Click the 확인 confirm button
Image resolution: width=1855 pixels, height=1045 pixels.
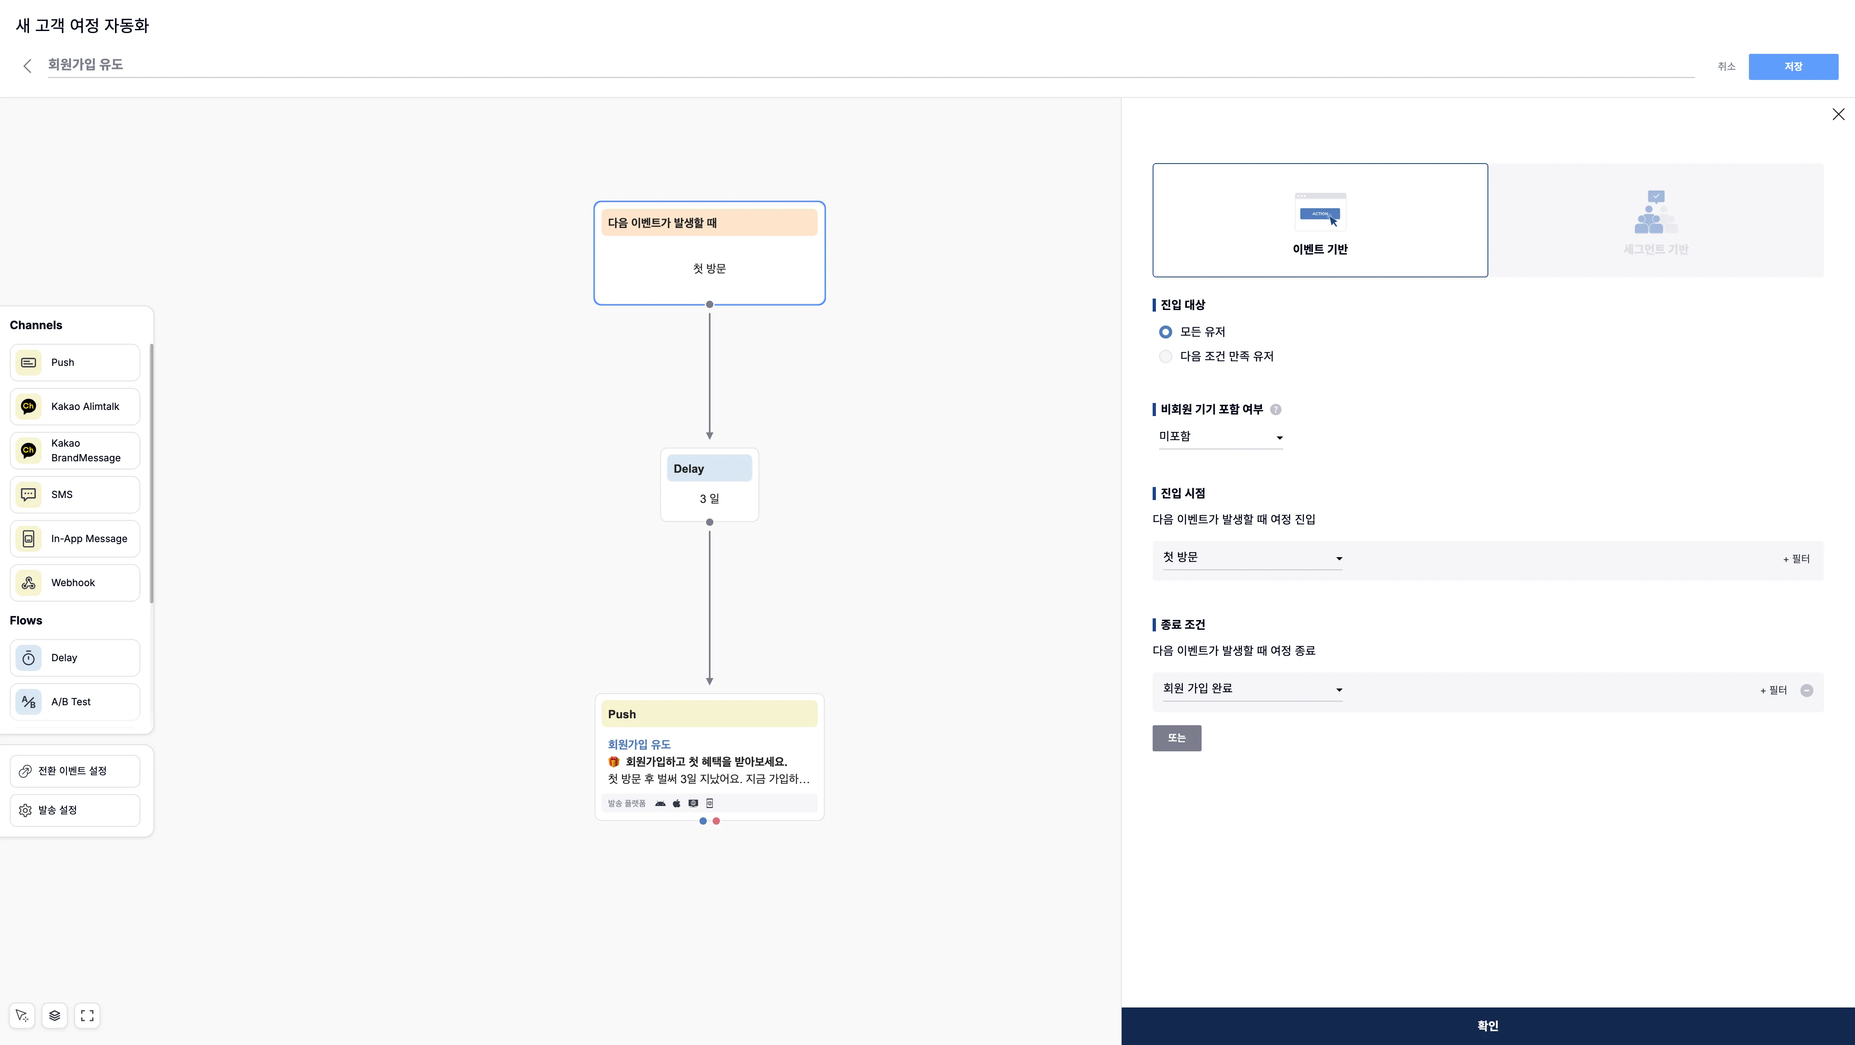coord(1488,1025)
